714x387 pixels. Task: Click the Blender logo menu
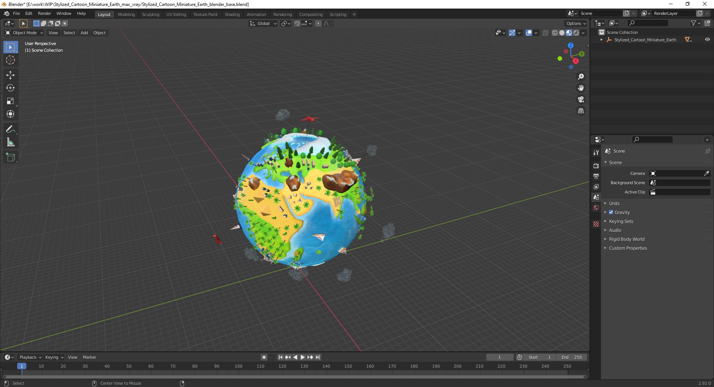pyautogui.click(x=6, y=13)
